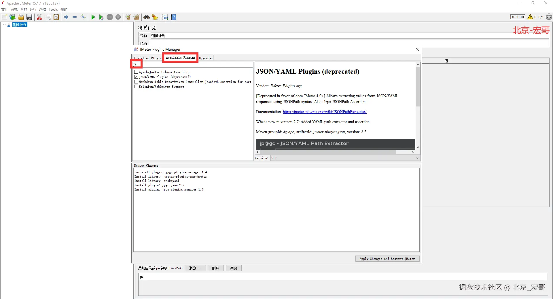Switch to the Upgrades tab

pyautogui.click(x=206, y=58)
